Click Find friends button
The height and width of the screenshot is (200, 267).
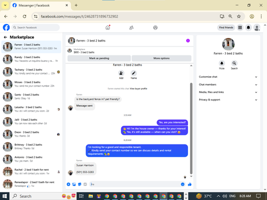226,28
